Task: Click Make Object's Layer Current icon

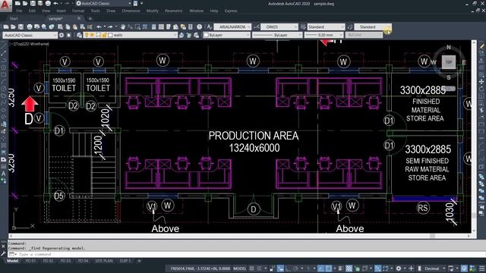Action: 181,36
